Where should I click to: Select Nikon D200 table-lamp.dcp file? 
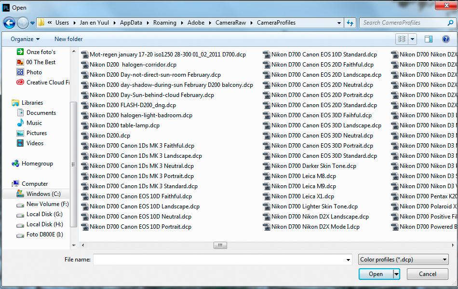121,125
